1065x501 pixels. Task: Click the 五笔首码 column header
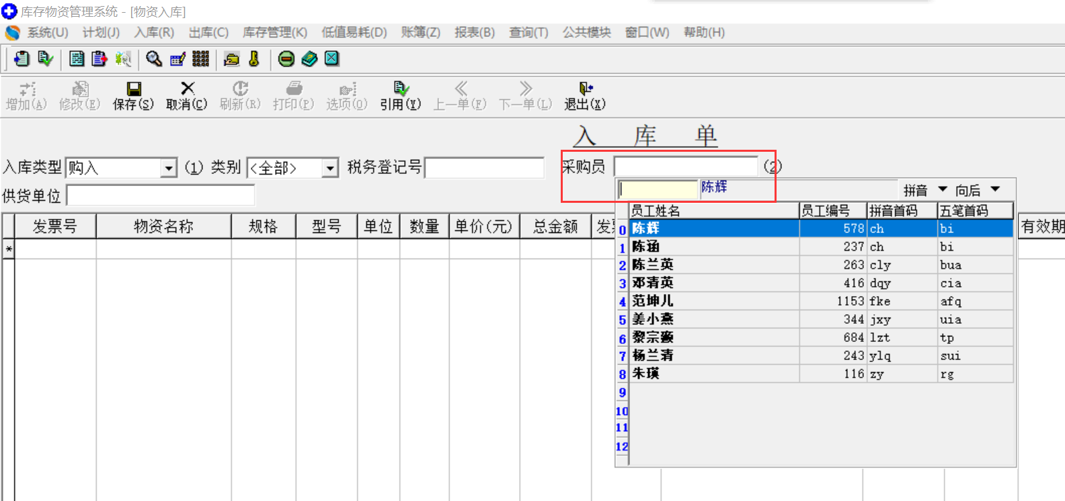[976, 211]
